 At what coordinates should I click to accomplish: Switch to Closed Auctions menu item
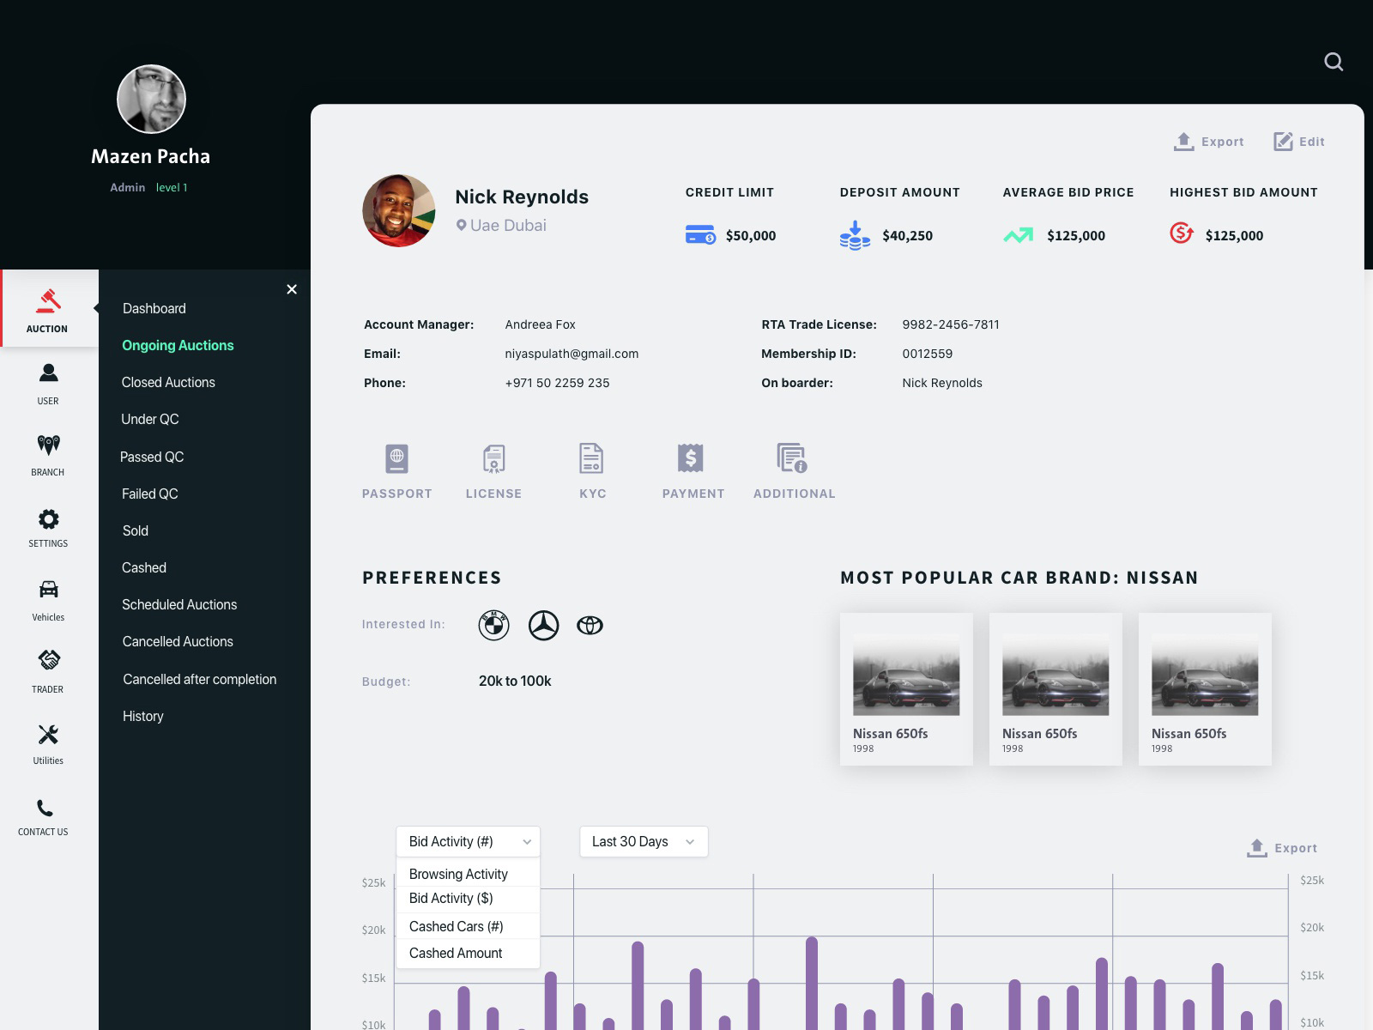click(x=168, y=382)
